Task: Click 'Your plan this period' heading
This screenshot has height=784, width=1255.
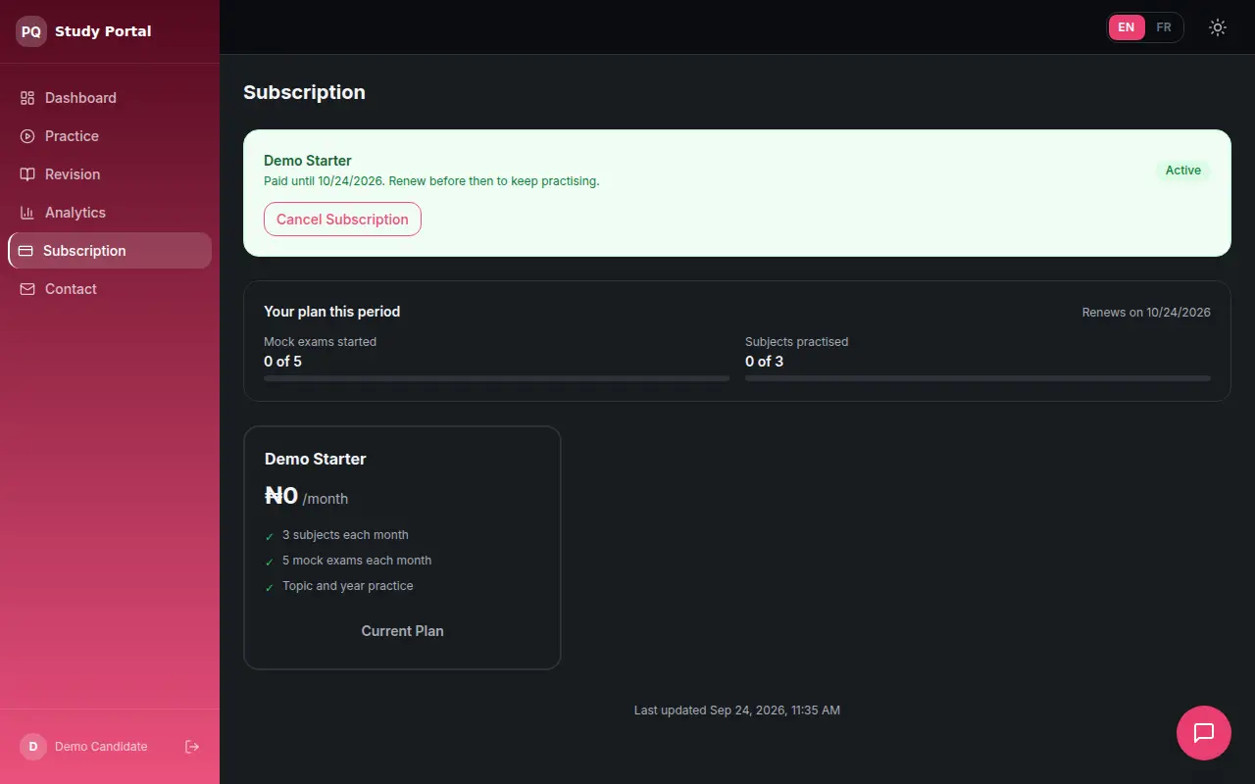Action: click(x=331, y=312)
